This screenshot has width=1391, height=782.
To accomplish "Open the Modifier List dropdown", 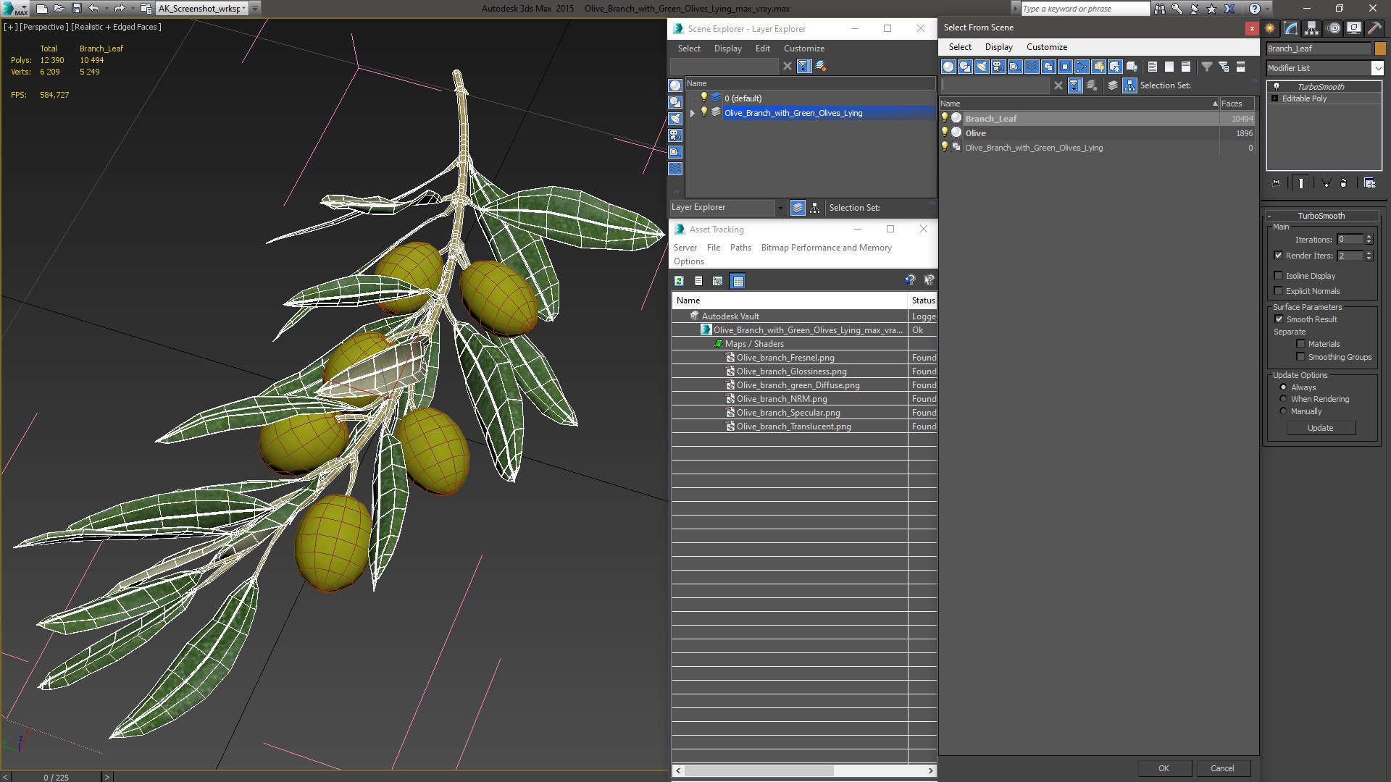I will [x=1377, y=68].
